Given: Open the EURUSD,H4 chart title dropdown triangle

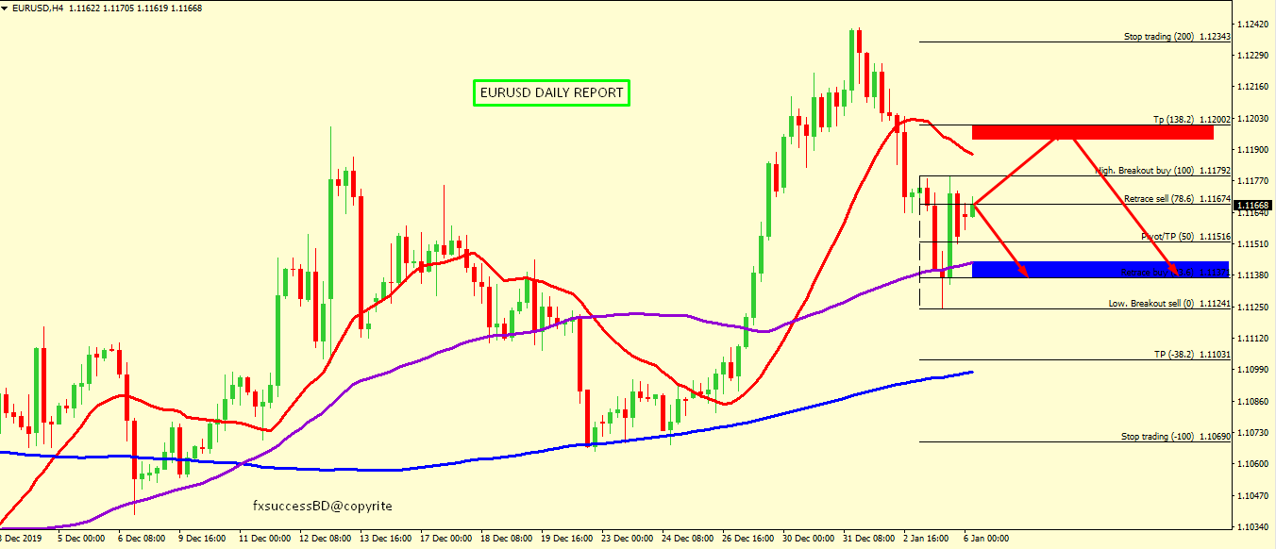Looking at the screenshot, I should click(x=6, y=8).
